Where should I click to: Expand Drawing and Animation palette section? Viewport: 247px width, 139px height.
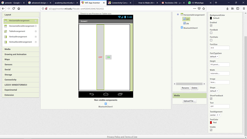21,54
